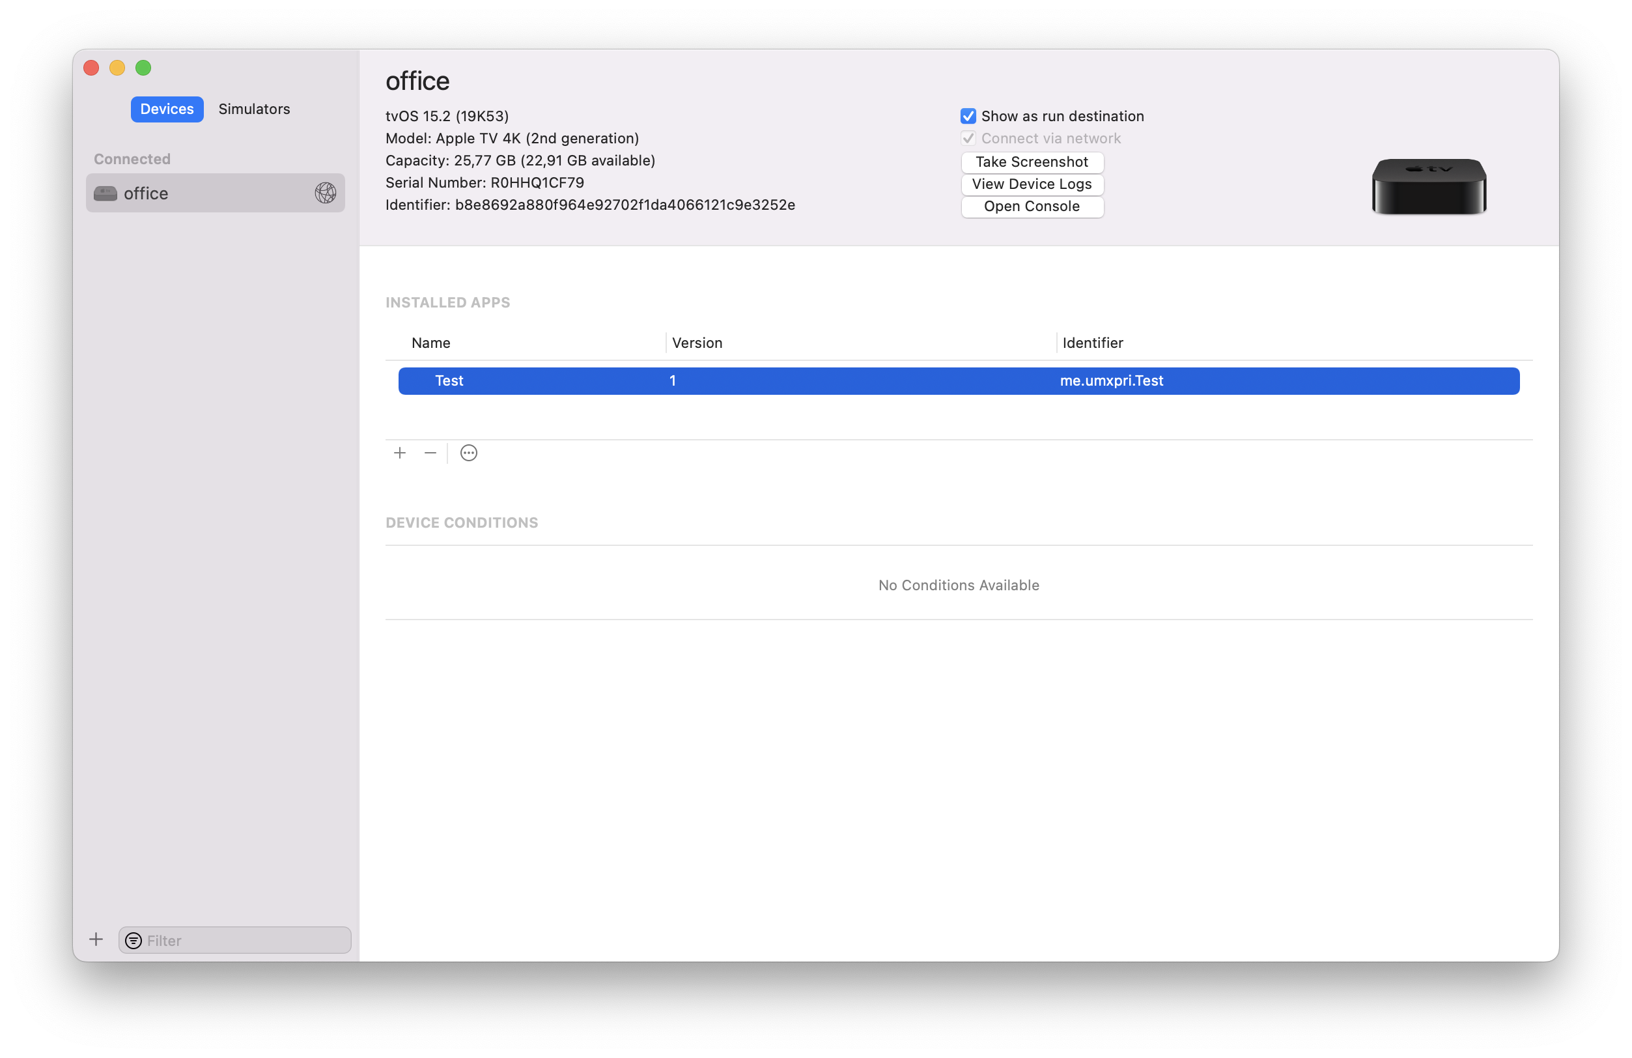Screen dimensions: 1632x1058
Task: Click the Identifier hash text
Action: (625, 205)
